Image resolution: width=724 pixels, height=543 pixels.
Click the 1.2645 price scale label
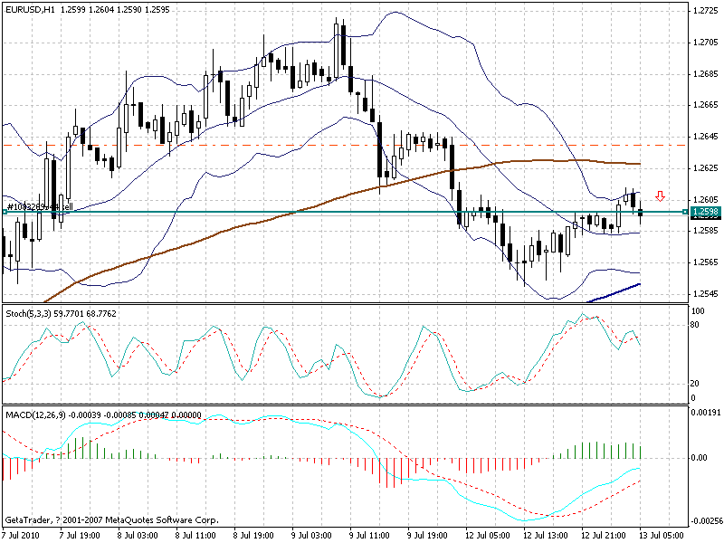click(706, 137)
